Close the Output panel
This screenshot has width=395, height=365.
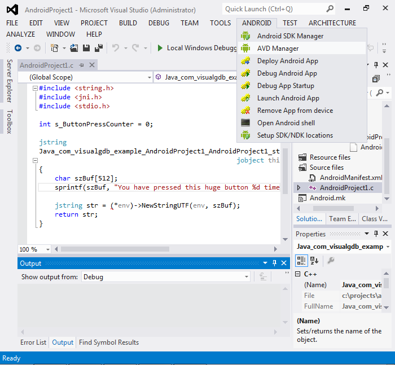[x=284, y=263]
